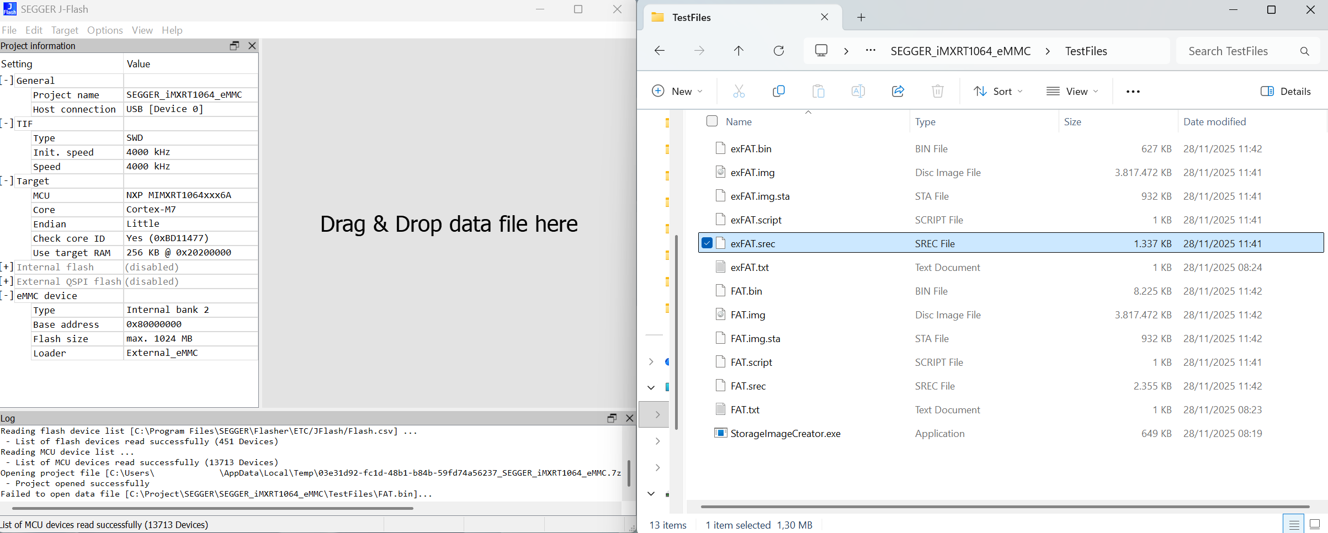Toggle the Details pane button

tap(1285, 92)
